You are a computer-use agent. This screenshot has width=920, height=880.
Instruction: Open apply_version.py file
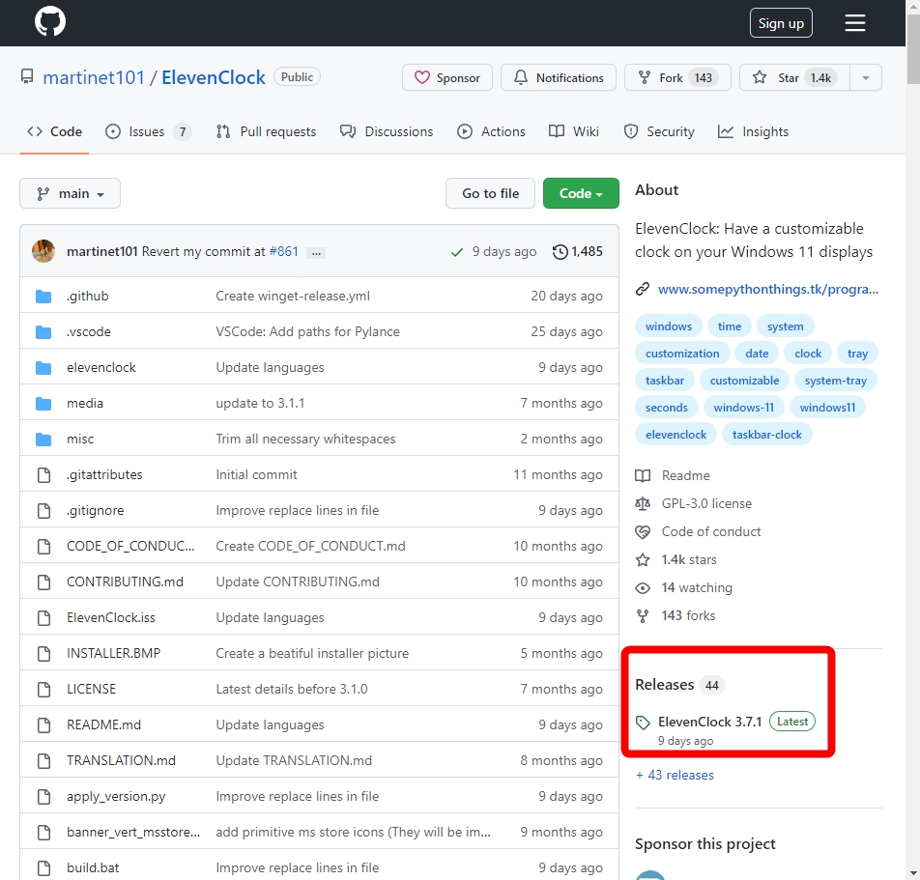coord(116,797)
